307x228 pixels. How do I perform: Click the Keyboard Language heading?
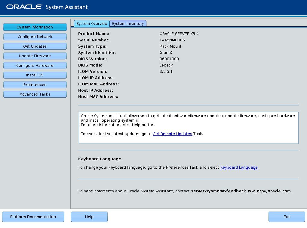pos(100,159)
